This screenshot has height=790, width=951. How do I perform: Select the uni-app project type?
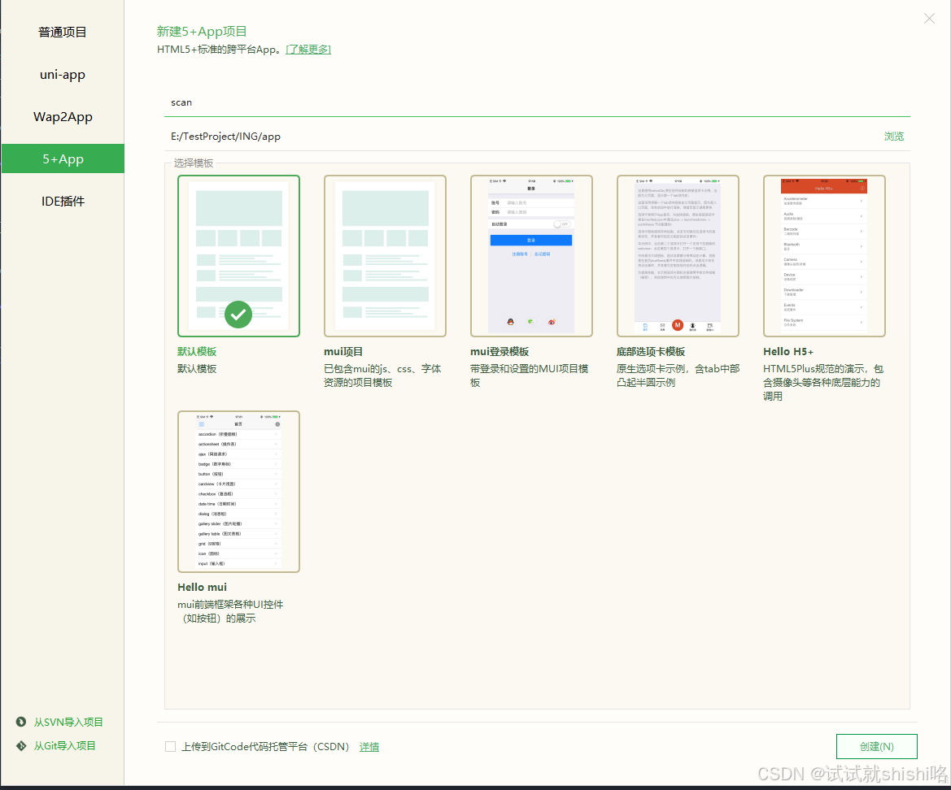(x=62, y=74)
